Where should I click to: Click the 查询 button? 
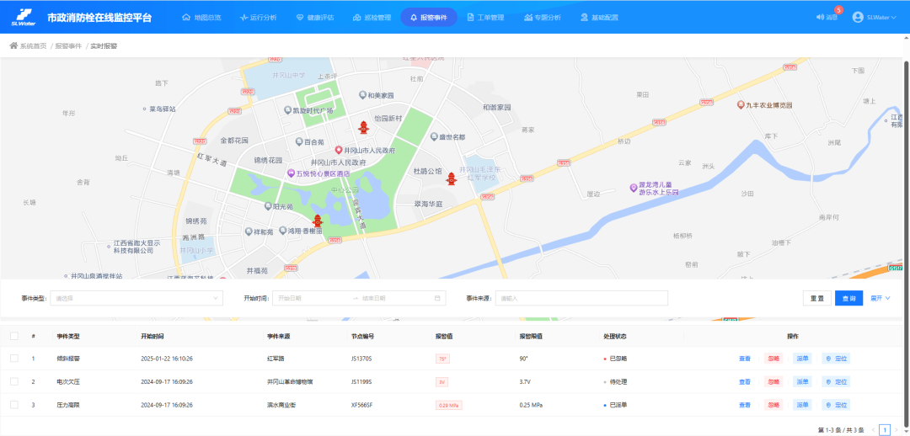(x=849, y=298)
